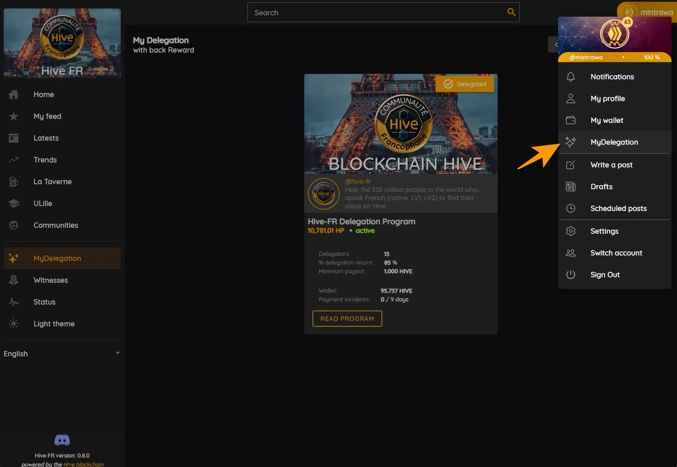Open Status in the sidebar

tap(62, 302)
